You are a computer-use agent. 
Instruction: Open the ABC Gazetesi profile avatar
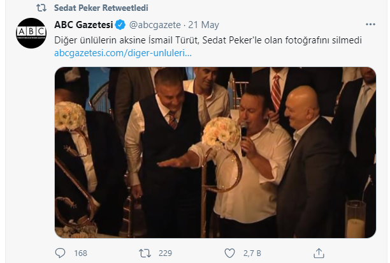click(31, 34)
